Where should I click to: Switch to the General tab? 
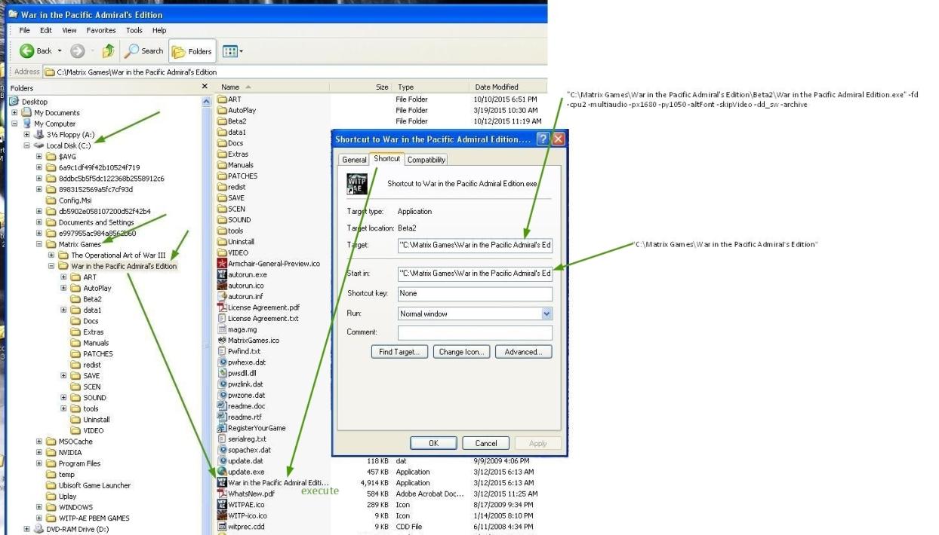(x=354, y=160)
